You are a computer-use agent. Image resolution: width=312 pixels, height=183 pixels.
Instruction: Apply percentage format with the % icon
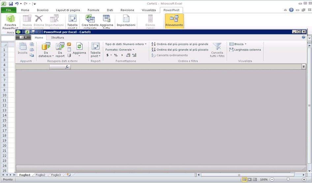coord(116,55)
